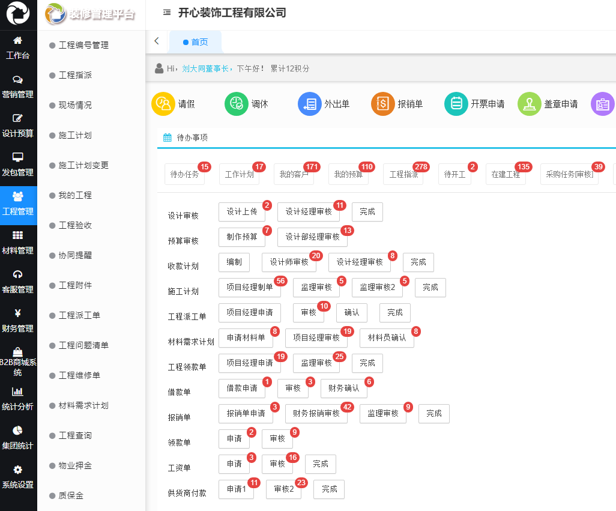Select 营销管理 sidebar icon
The height and width of the screenshot is (511, 616).
click(x=18, y=88)
